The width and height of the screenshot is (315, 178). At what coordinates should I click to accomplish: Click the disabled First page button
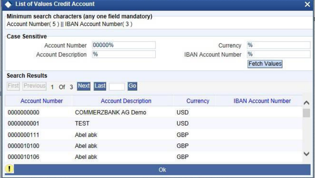[x=13, y=86]
